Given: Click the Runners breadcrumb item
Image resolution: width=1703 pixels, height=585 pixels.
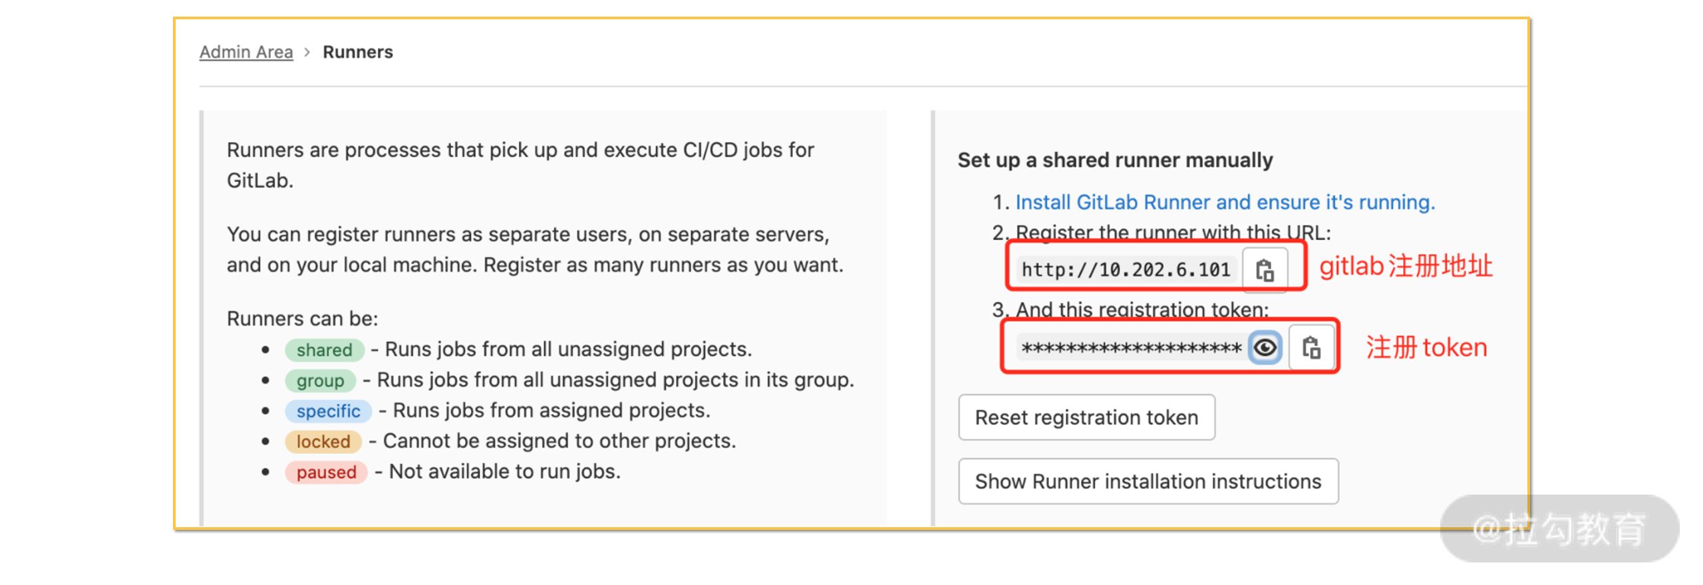Looking at the screenshot, I should click(358, 52).
